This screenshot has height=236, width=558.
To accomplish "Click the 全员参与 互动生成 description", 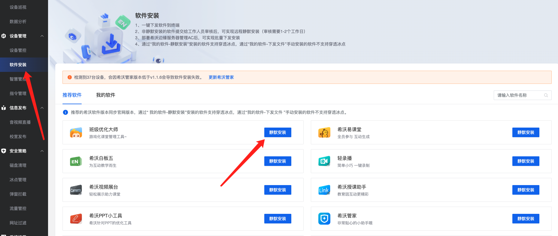I will coord(353,137).
